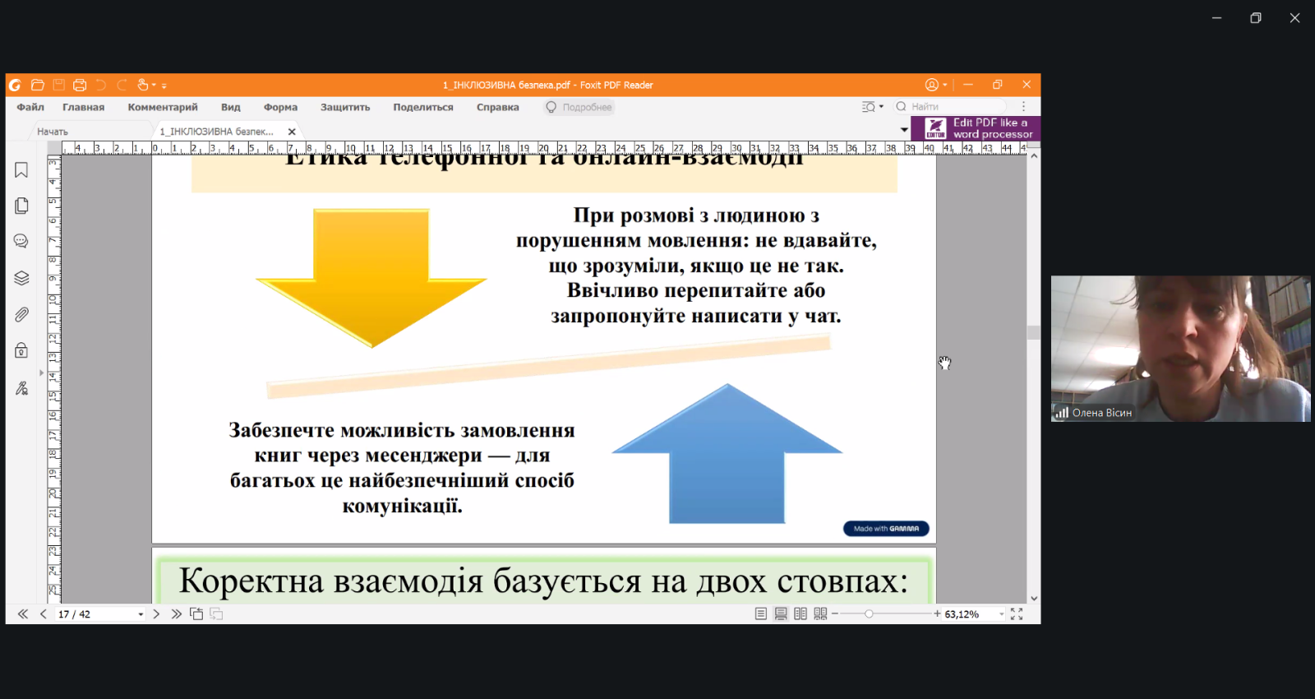Enable single page view mode
1315x699 pixels.
(x=761, y=614)
